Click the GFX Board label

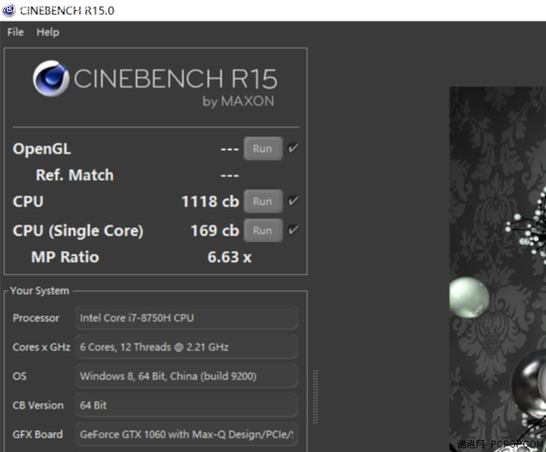(38, 434)
